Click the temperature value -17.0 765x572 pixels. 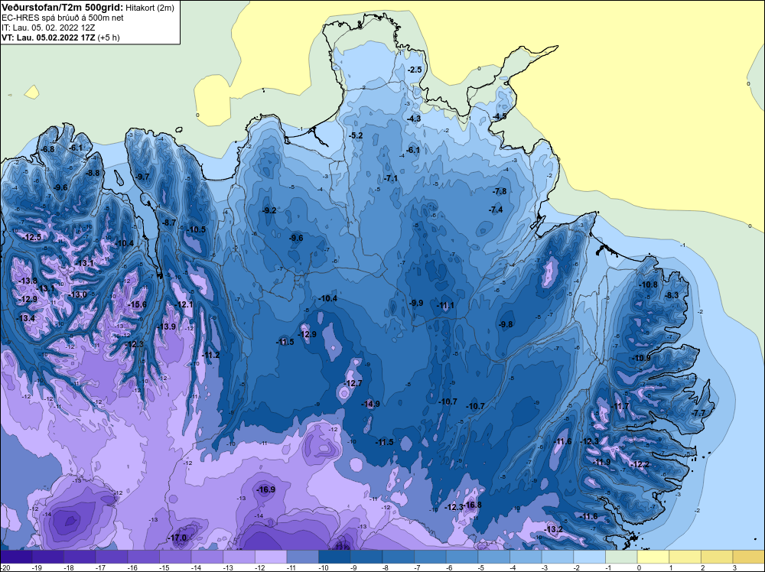[177, 538]
